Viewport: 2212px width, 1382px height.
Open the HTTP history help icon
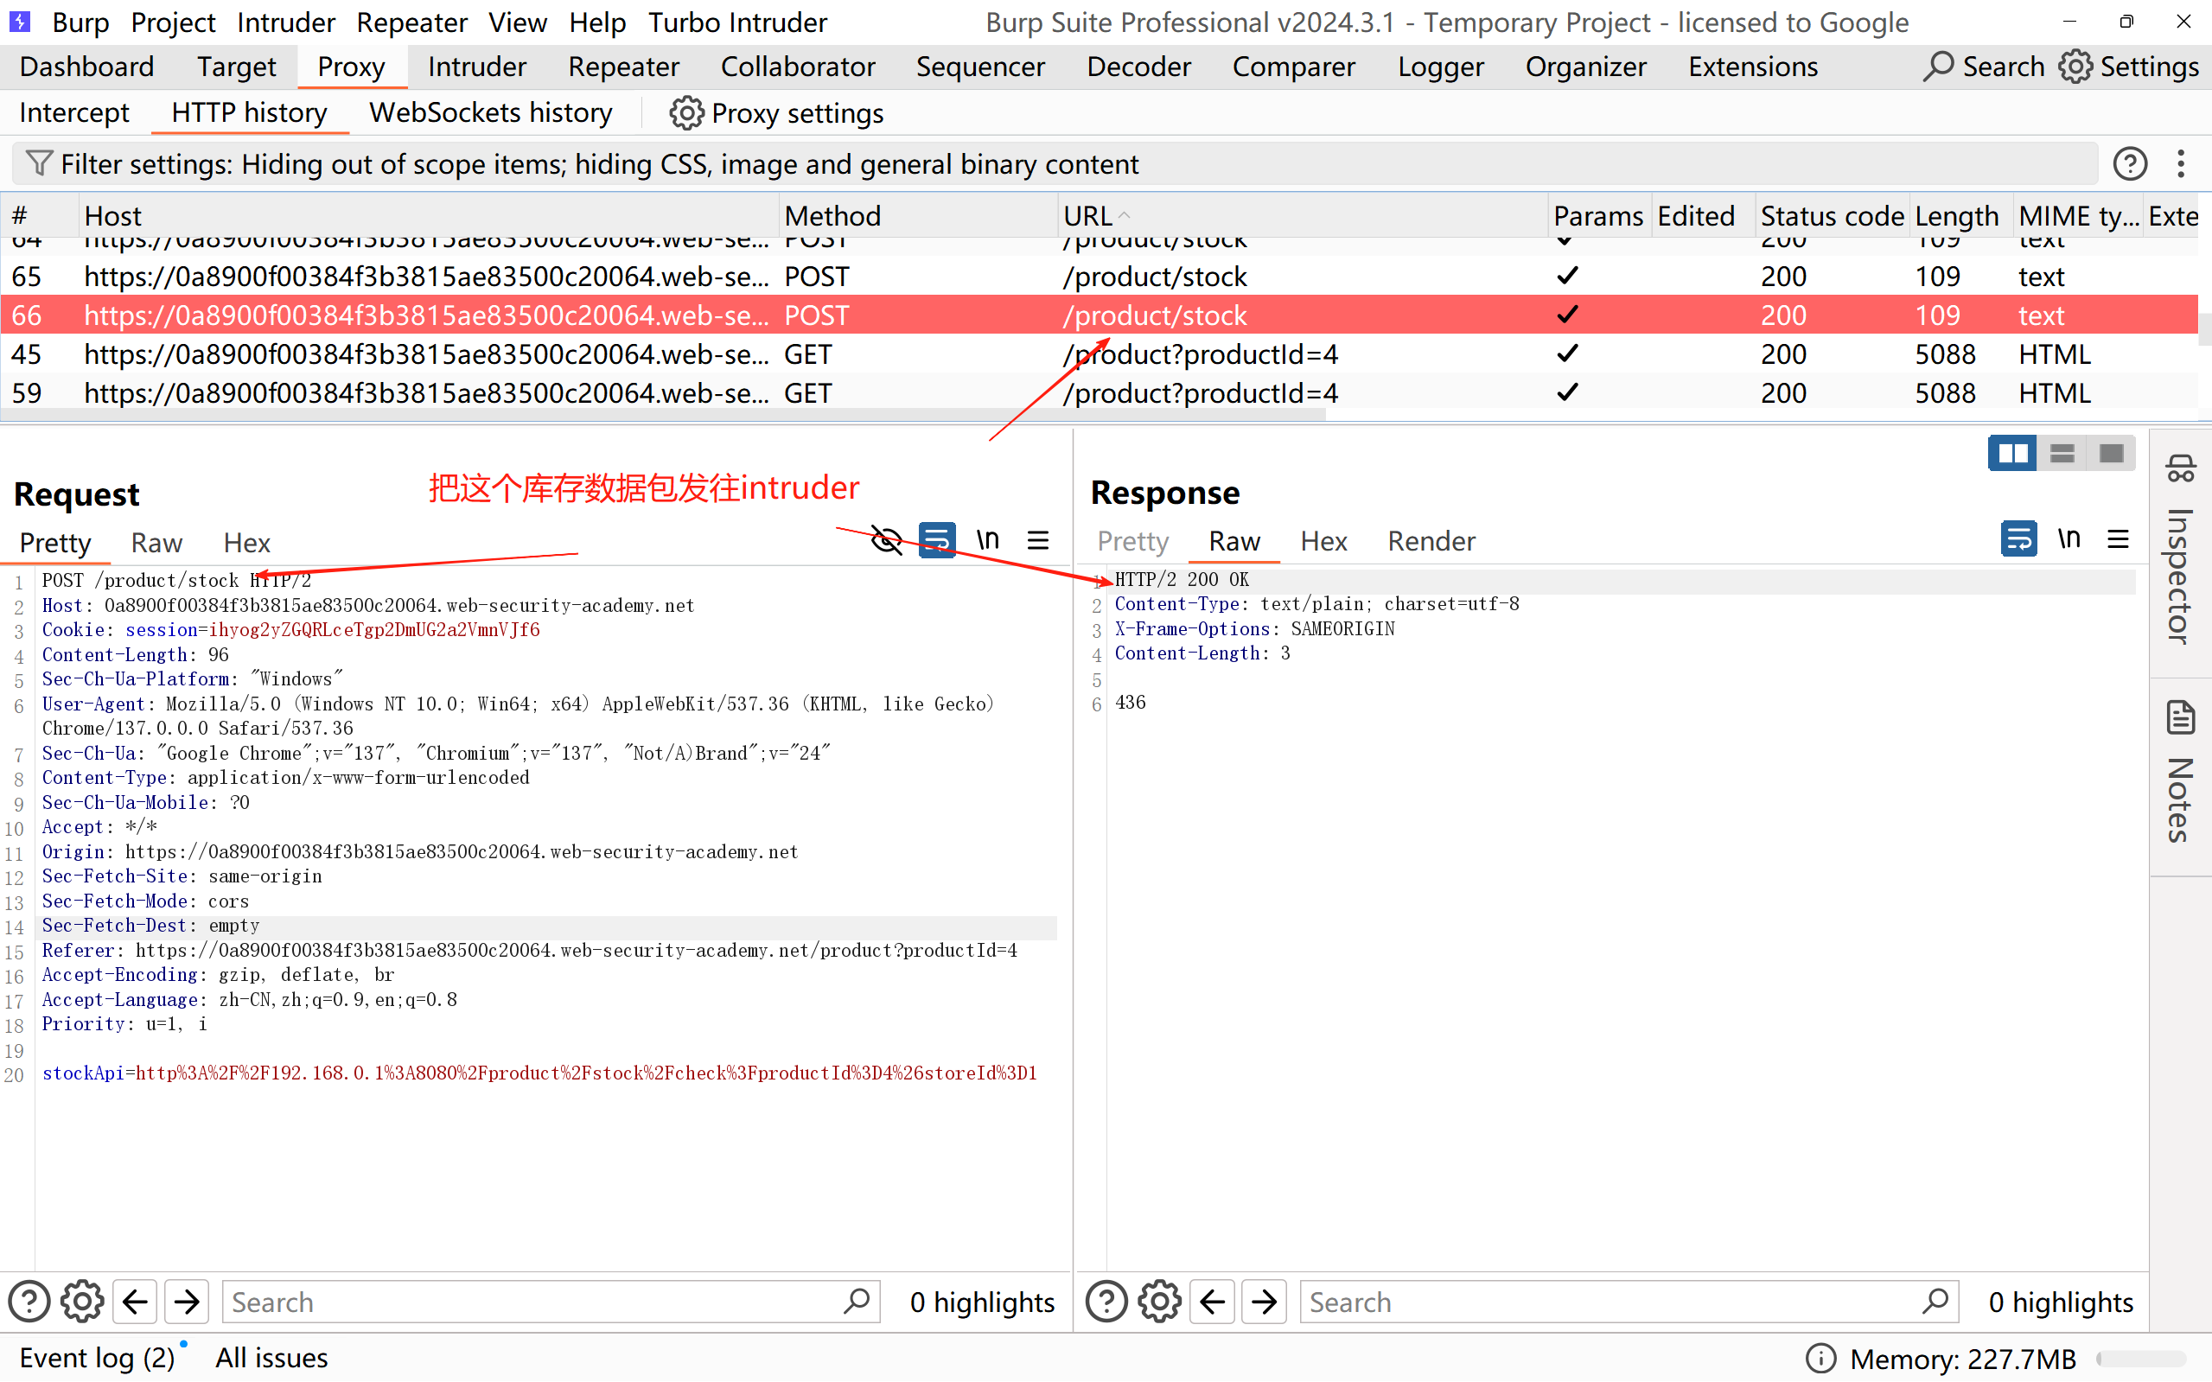[x=2130, y=163]
